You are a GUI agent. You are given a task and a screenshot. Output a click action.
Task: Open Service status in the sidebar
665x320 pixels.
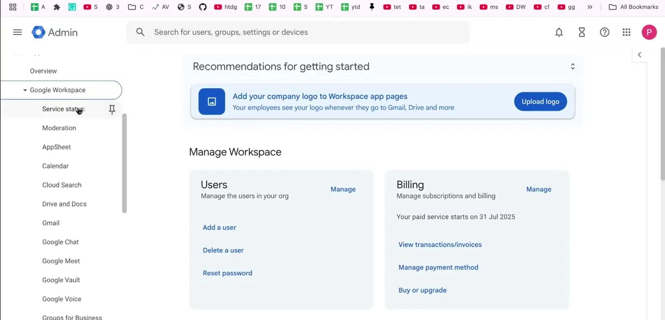[x=63, y=109]
